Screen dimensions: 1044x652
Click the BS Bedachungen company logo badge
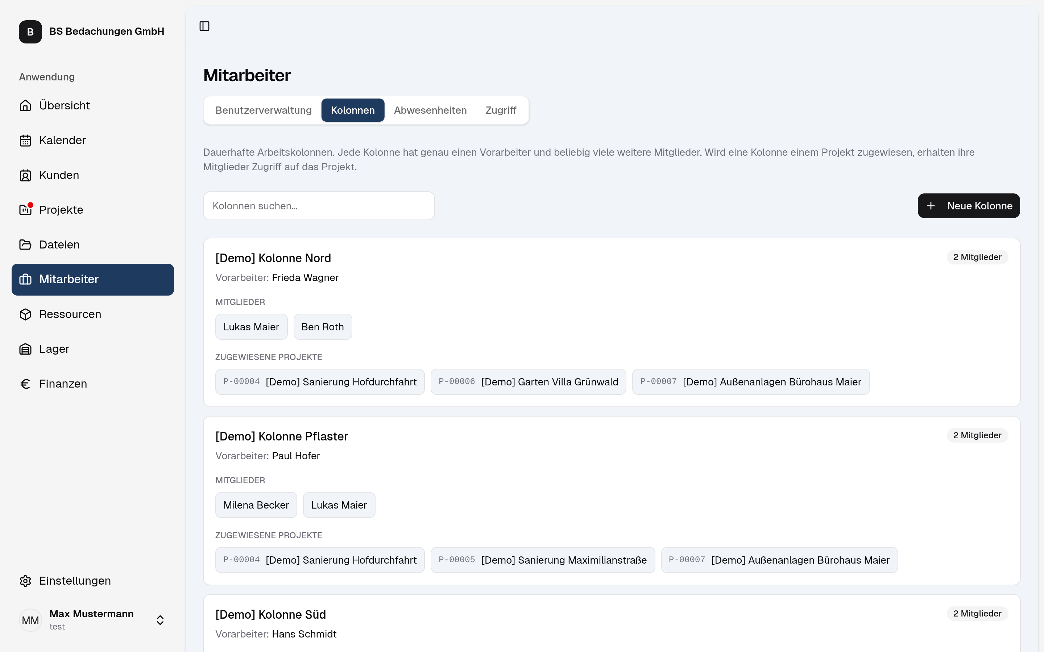point(30,32)
